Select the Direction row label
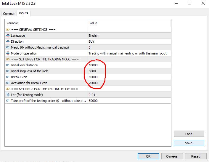Viewport: 209px width, 162px height. [17, 41]
